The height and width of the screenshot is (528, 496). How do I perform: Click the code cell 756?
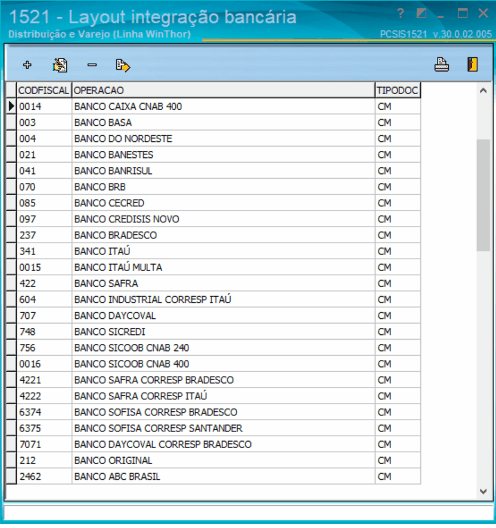coord(44,348)
